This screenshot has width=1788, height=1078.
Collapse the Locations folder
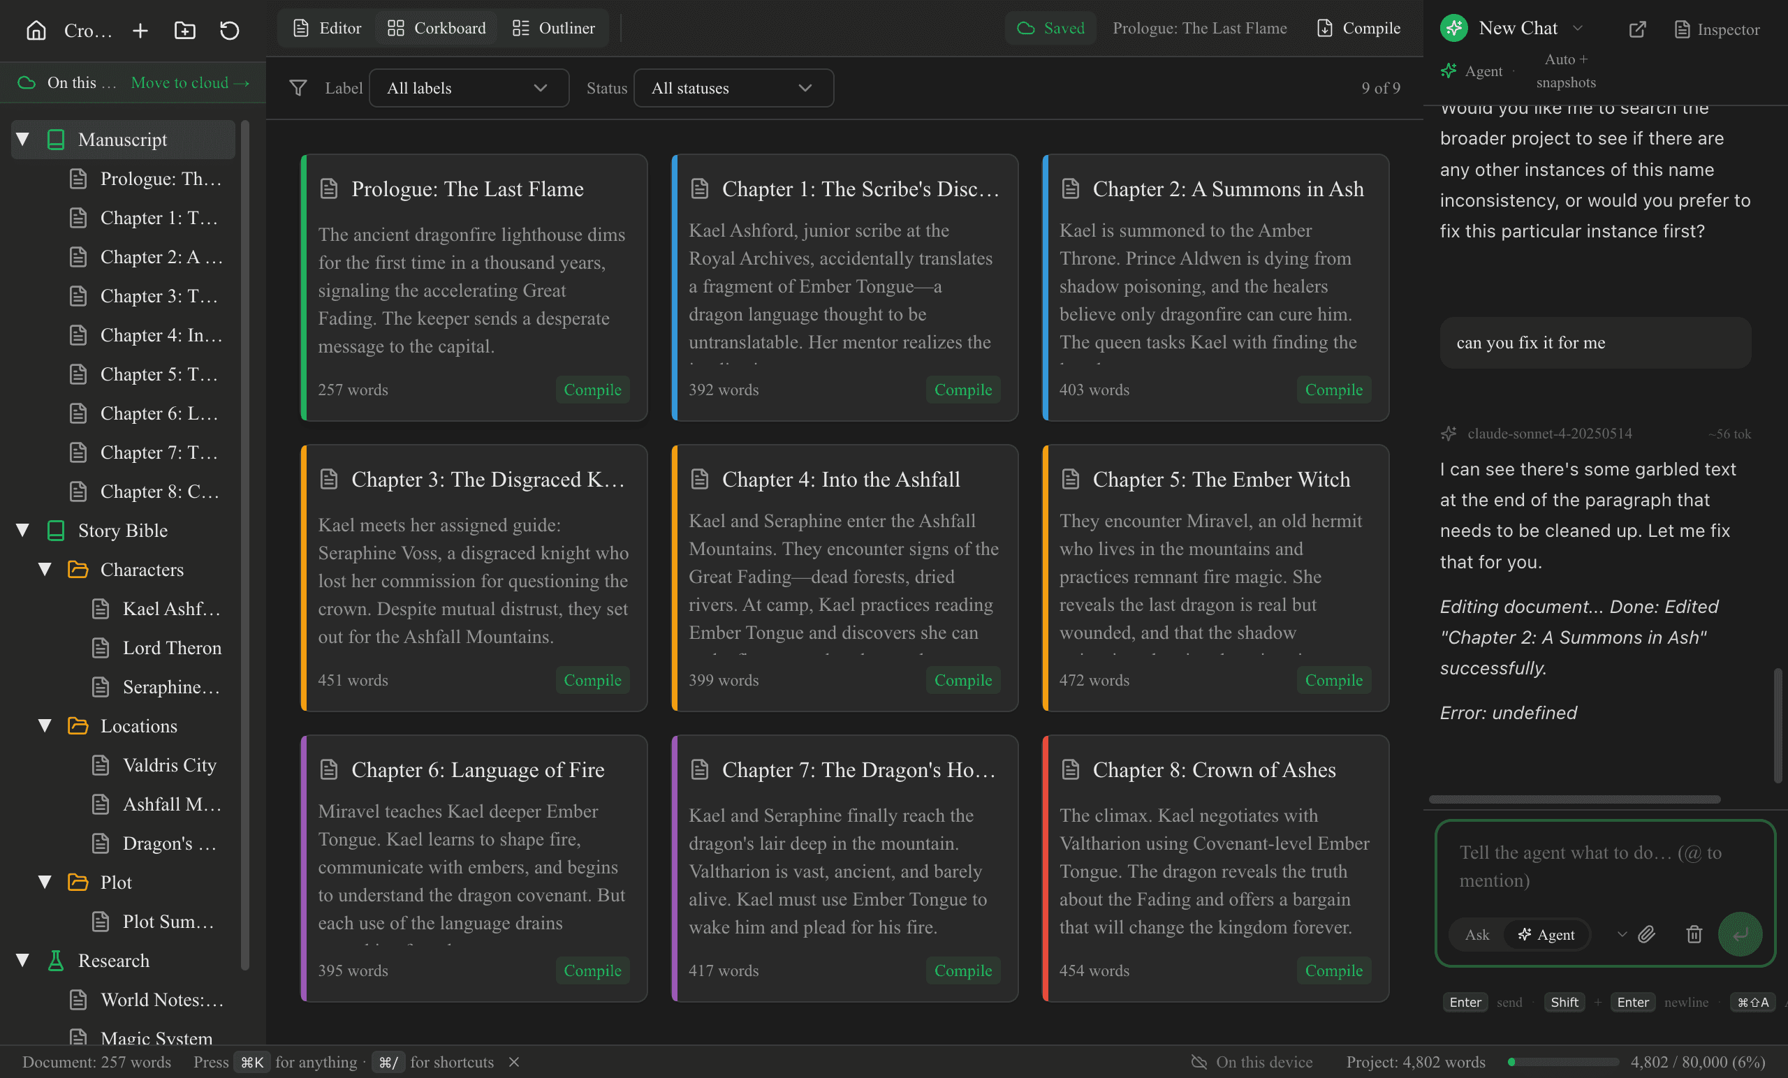pos(45,726)
